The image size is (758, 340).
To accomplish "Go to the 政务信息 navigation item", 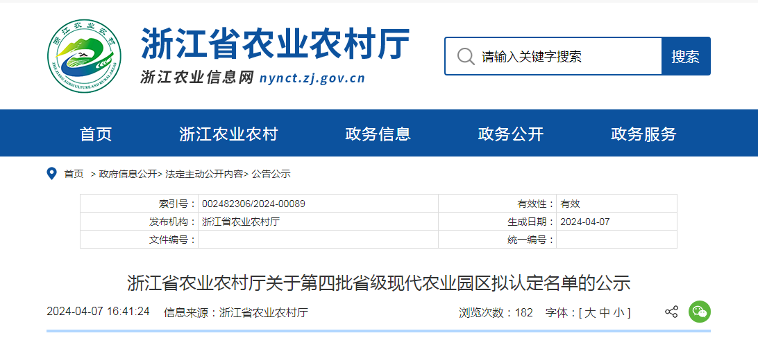I will pos(378,134).
